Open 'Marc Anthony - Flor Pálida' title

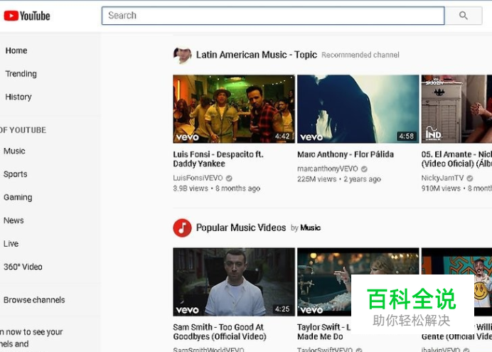pos(346,154)
